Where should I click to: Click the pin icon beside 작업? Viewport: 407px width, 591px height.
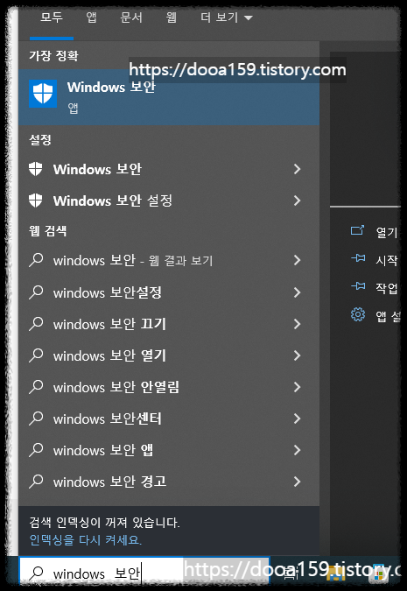coord(358,286)
